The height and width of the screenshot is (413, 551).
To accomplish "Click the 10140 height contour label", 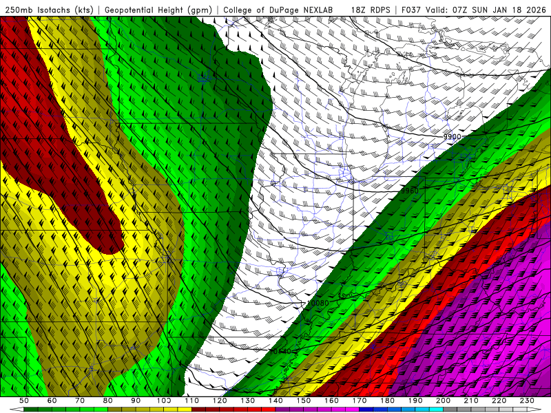I will (280, 351).
